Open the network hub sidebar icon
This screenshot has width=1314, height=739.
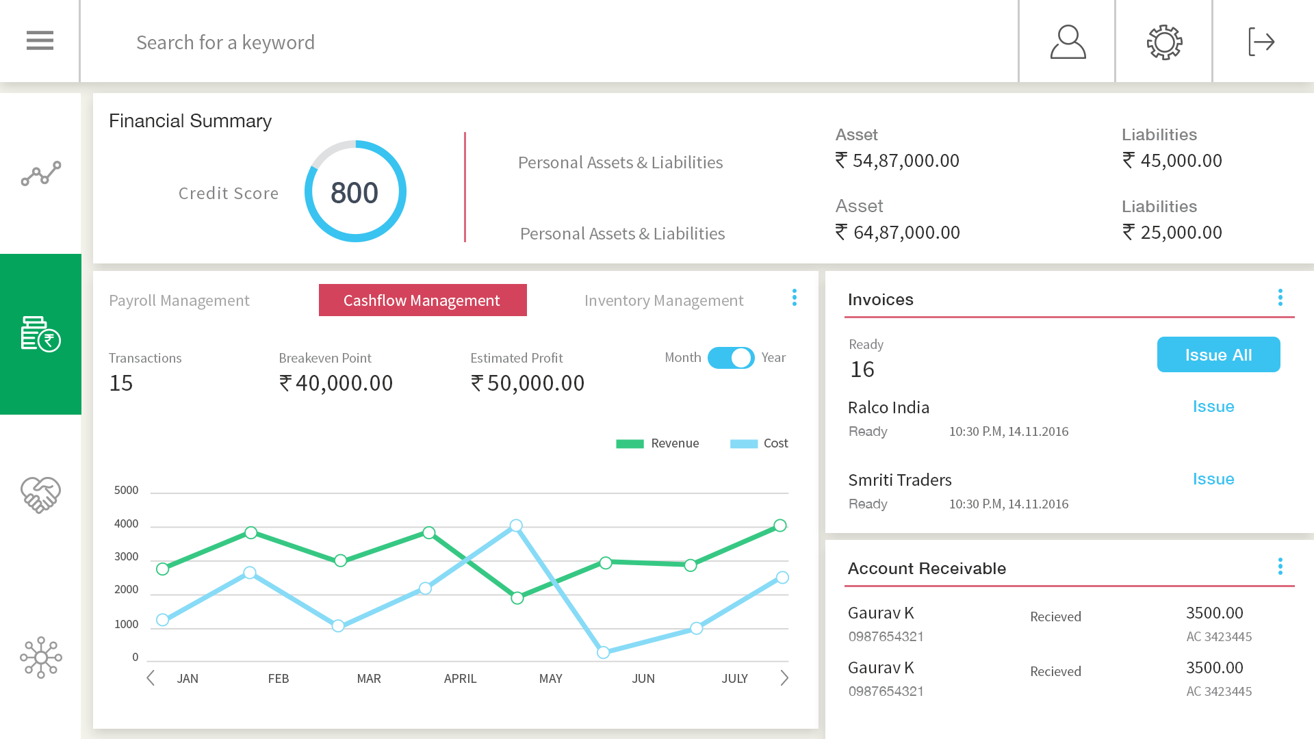tap(40, 657)
